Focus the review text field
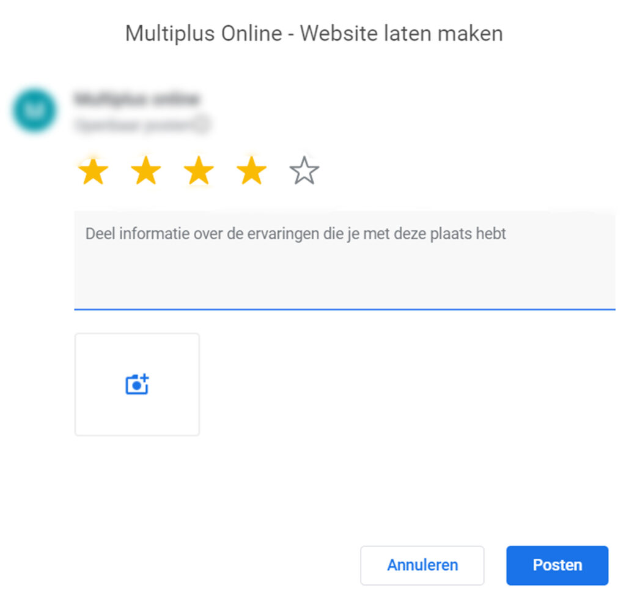This screenshot has width=626, height=596. pyautogui.click(x=345, y=261)
